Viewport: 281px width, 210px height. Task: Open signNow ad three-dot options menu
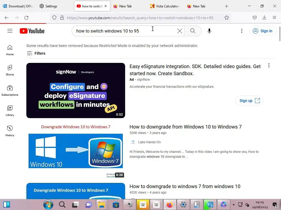pyautogui.click(x=269, y=66)
